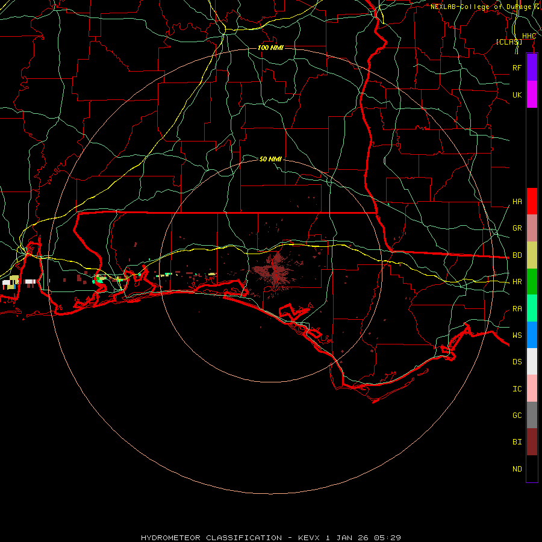542x542 pixels.
Task: Click the BD legend label
Action: click(x=517, y=255)
